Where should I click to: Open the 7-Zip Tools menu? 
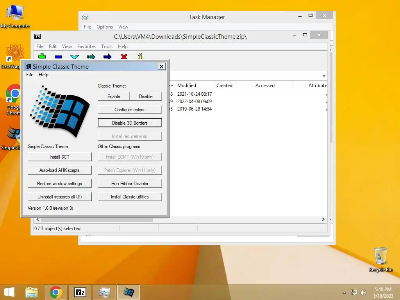pyautogui.click(x=107, y=46)
